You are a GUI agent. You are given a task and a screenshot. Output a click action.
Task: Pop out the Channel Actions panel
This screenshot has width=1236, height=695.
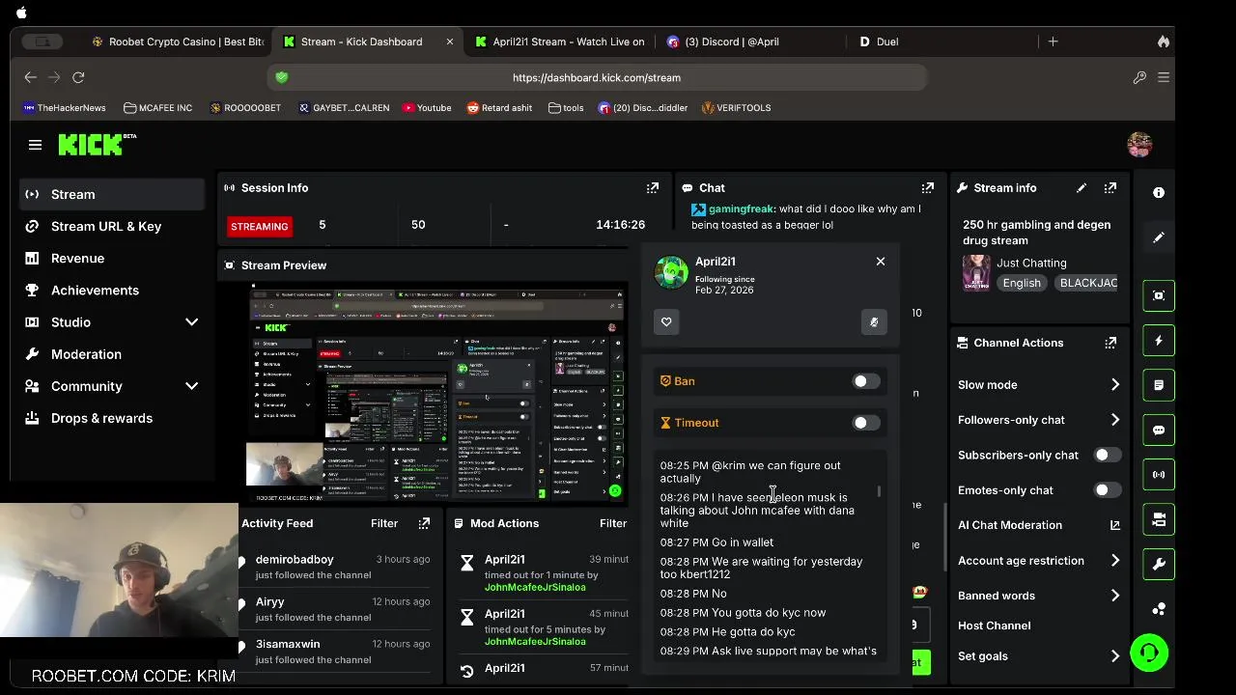[x=1110, y=343]
